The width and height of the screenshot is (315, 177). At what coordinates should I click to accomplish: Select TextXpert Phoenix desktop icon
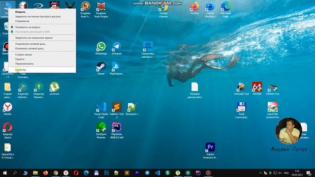[x=101, y=130]
